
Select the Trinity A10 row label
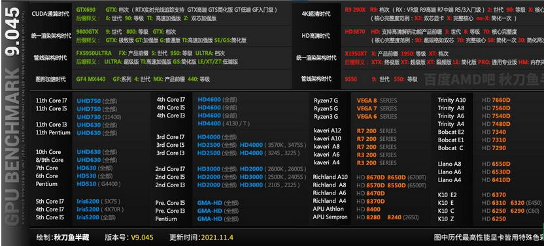point(451,100)
